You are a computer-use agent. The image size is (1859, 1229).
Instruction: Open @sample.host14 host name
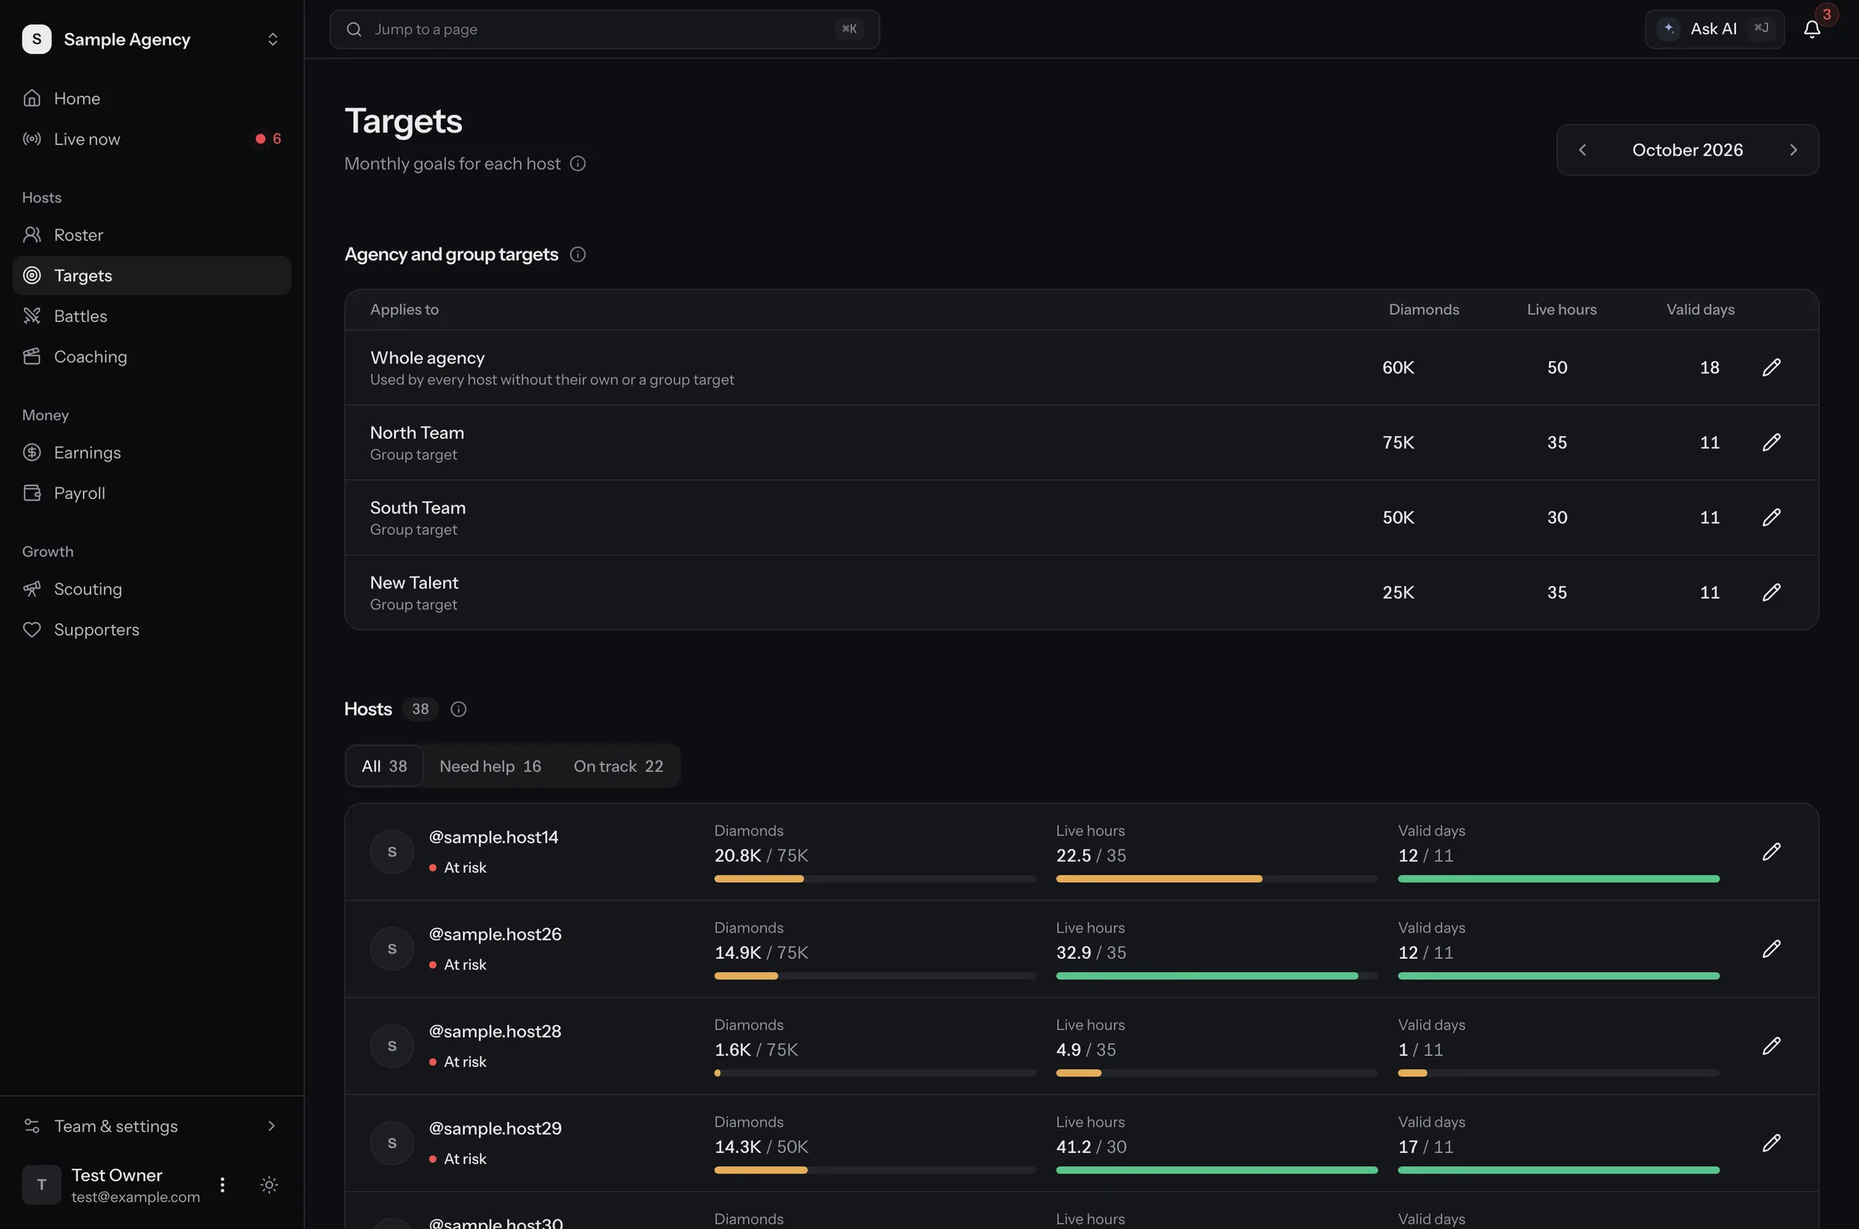point(493,837)
